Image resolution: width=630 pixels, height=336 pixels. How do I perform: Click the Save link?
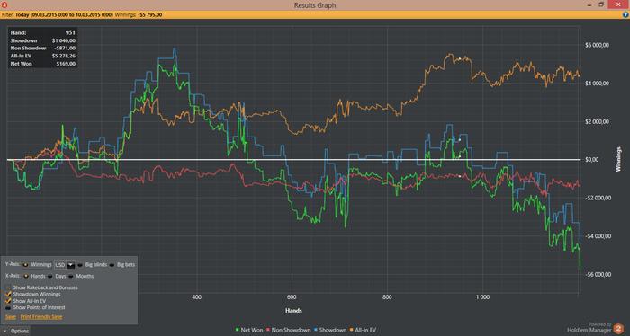[11, 317]
